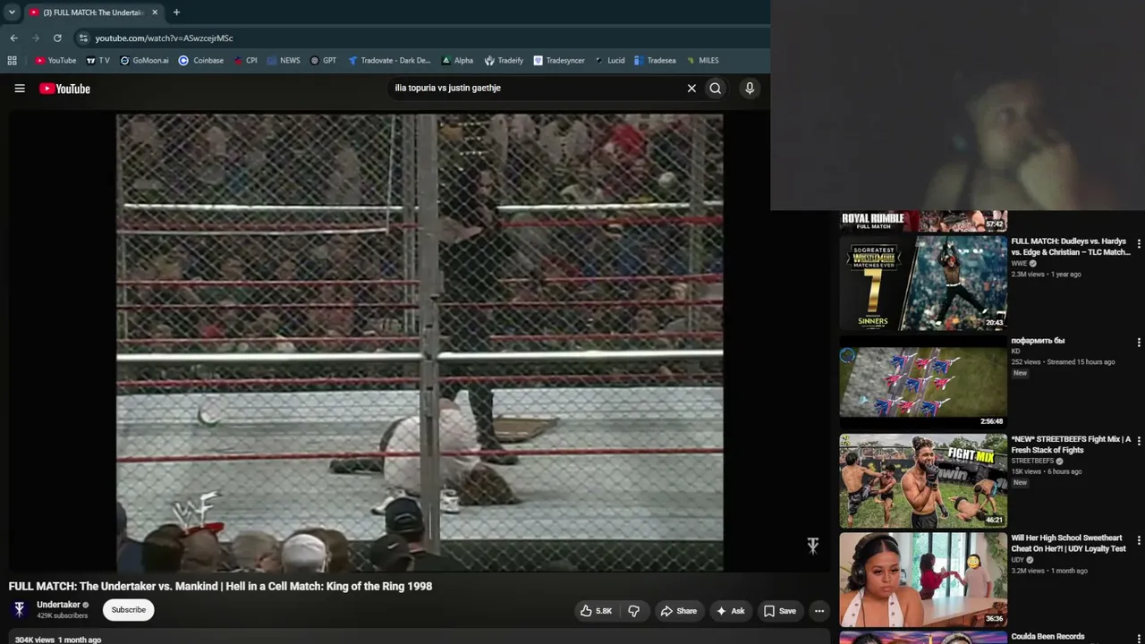This screenshot has width=1145, height=644.
Task: Start voice search with microphone
Action: tap(750, 89)
